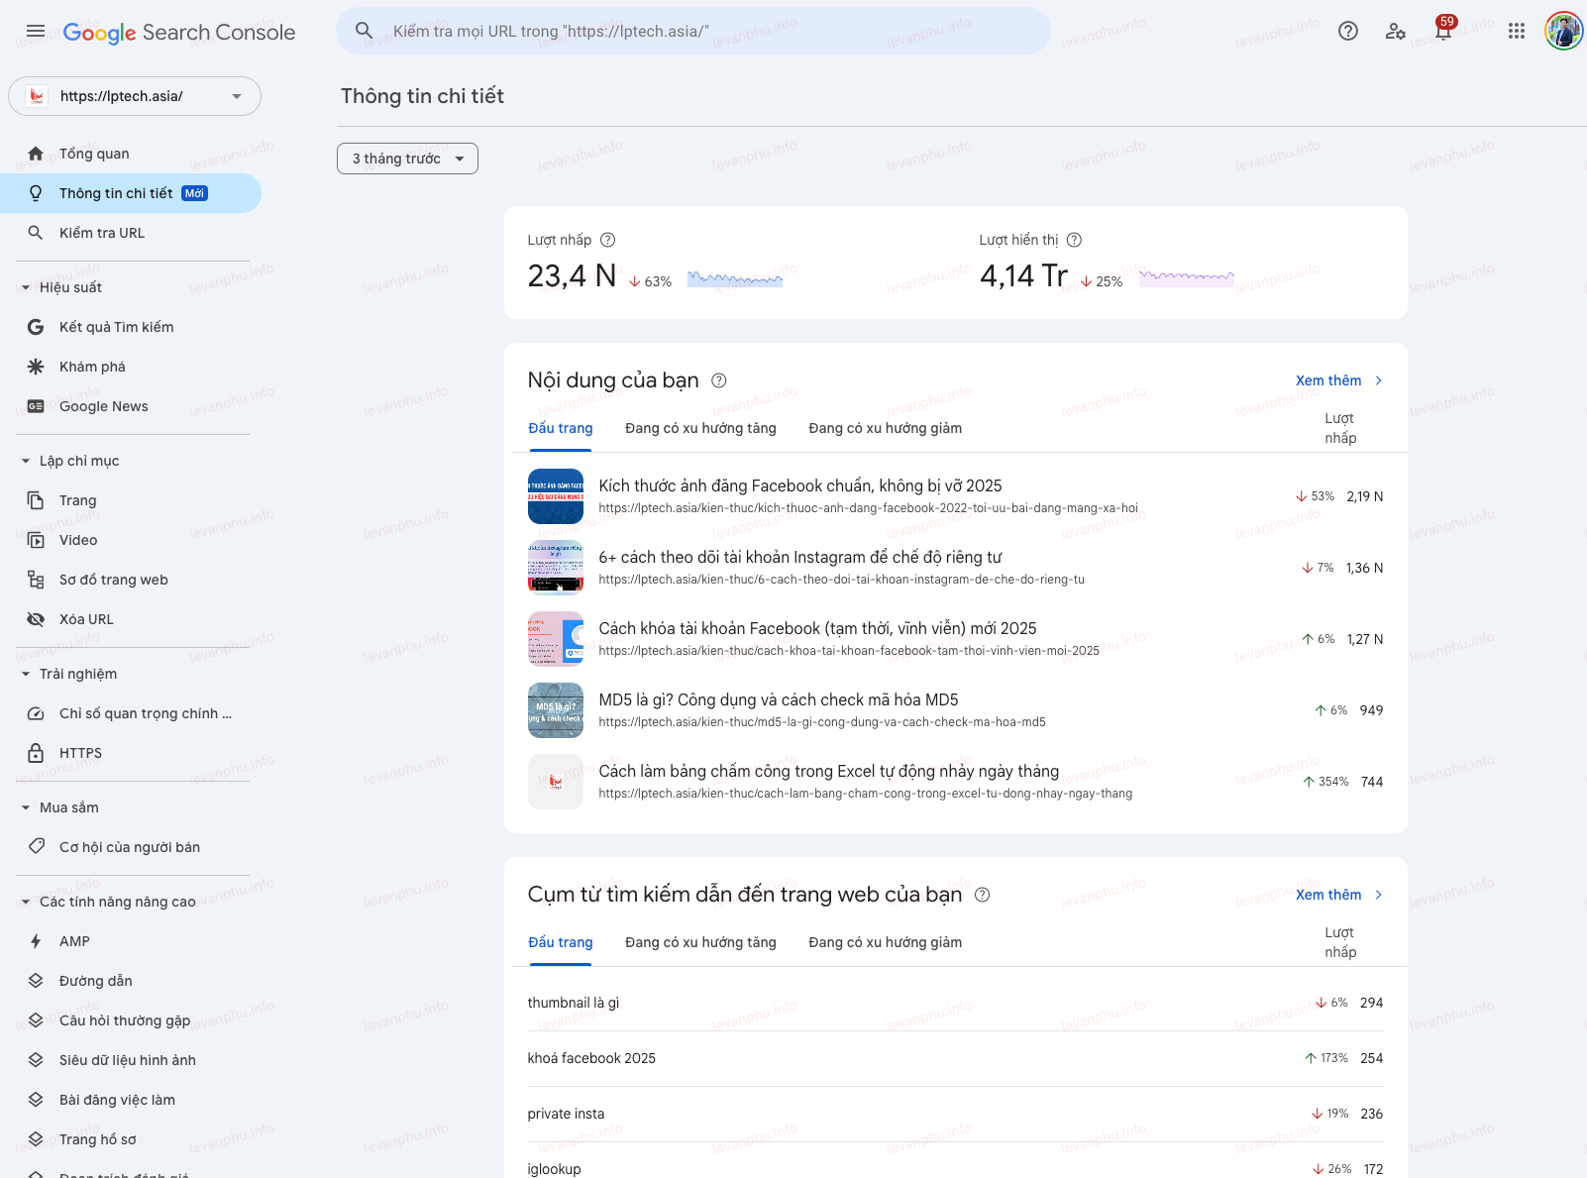Open the https://lptech.asia/ property dropdown
This screenshot has height=1178, width=1587.
(x=135, y=96)
